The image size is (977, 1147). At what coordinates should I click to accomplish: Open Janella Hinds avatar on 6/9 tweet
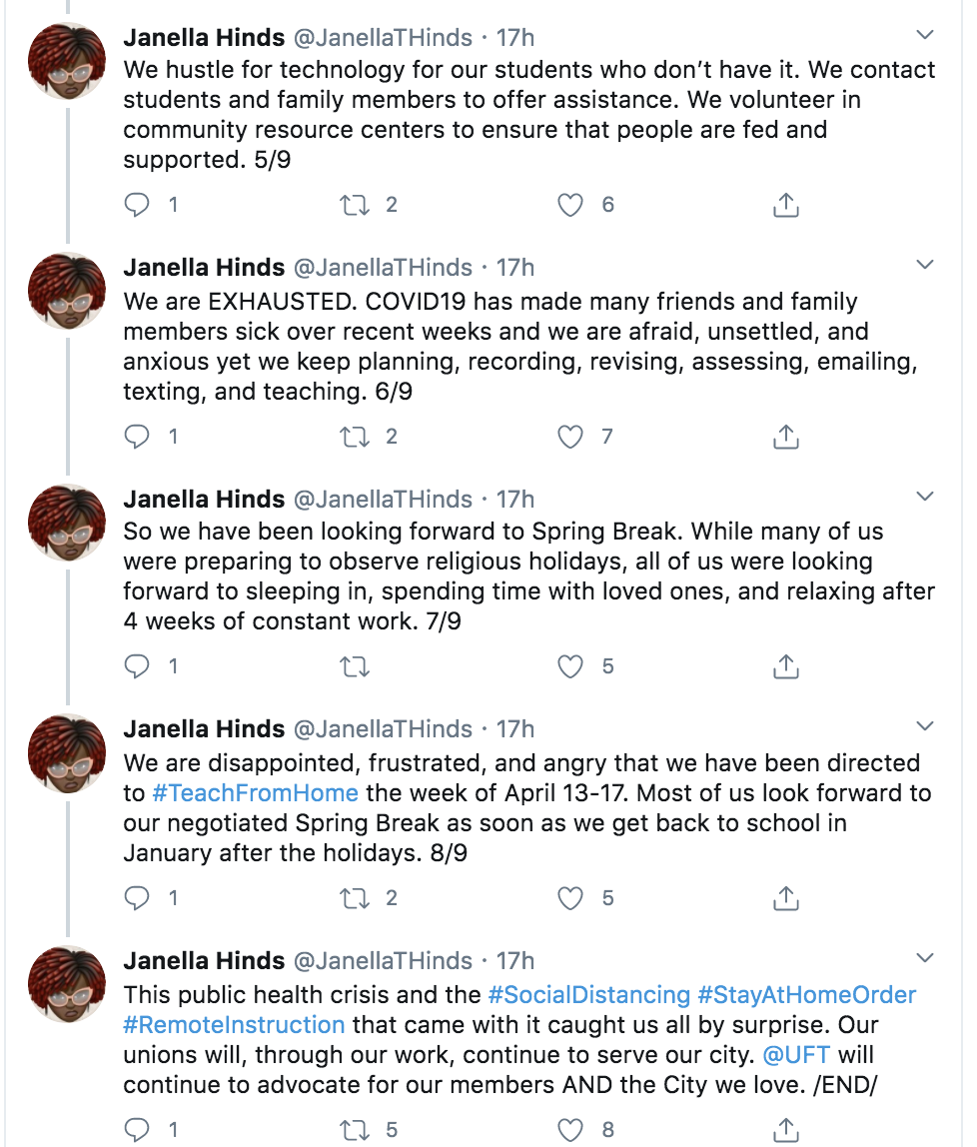(66, 292)
